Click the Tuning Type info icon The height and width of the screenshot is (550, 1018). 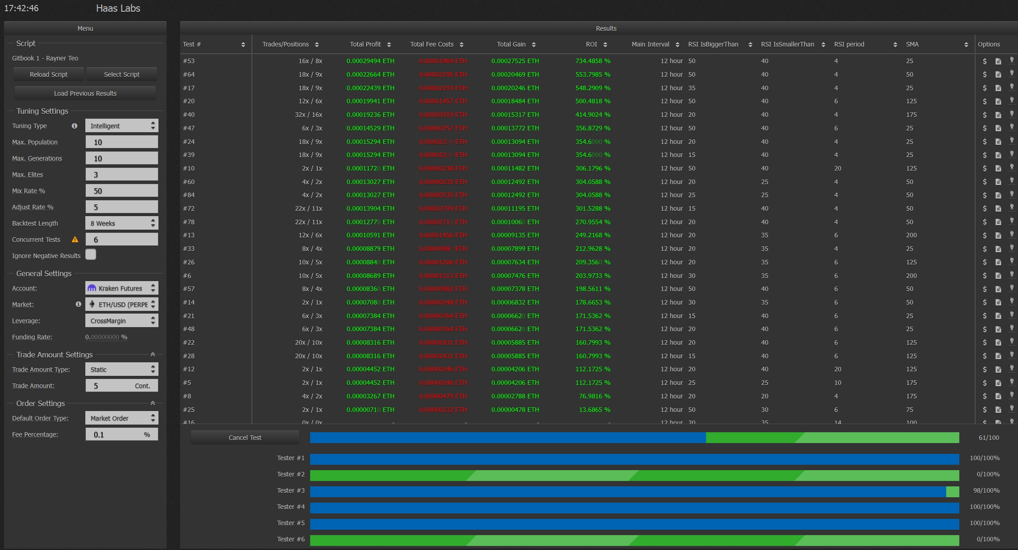click(74, 126)
